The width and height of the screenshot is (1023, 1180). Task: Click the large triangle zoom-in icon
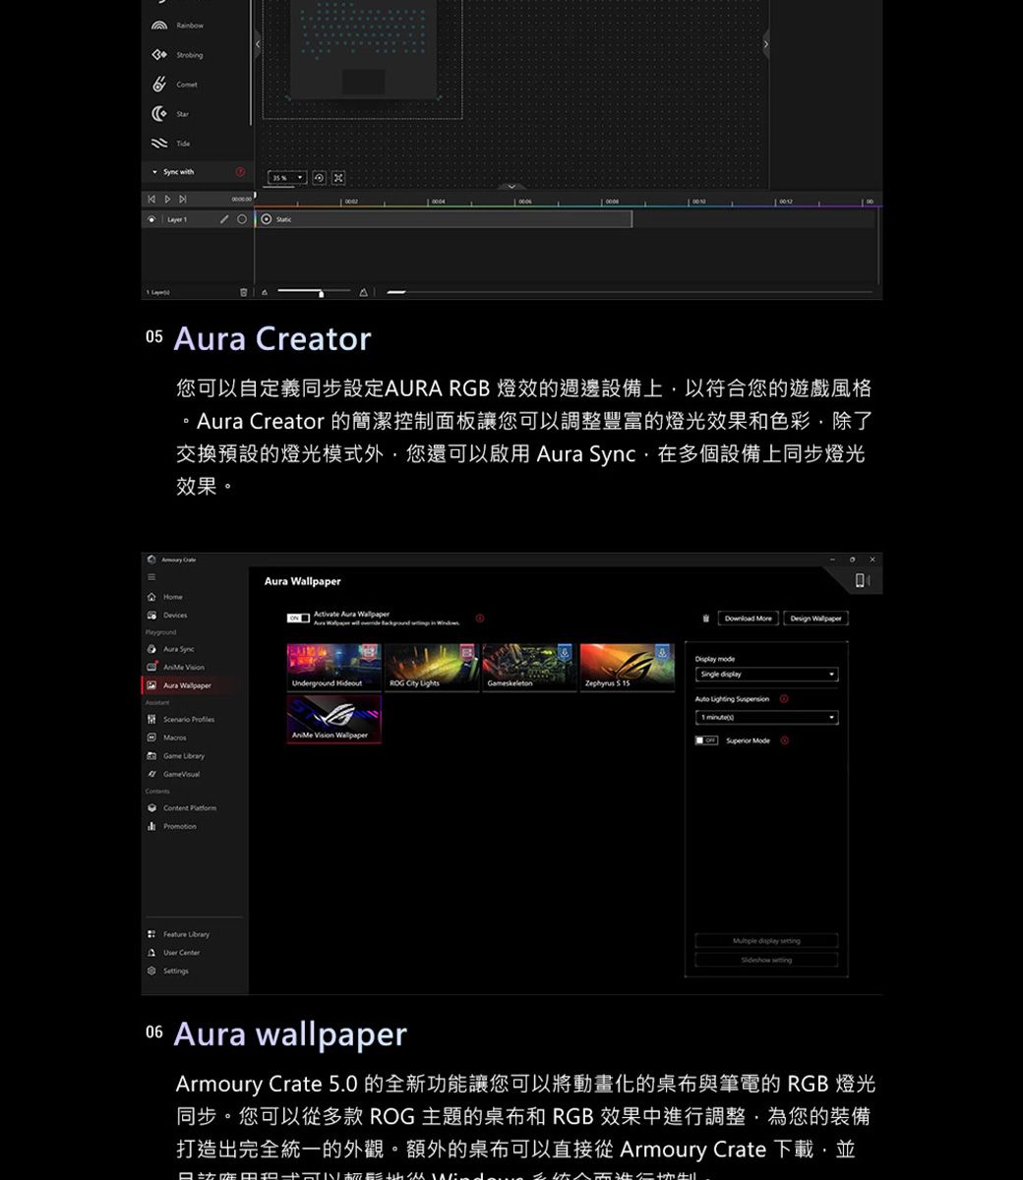pyautogui.click(x=364, y=293)
